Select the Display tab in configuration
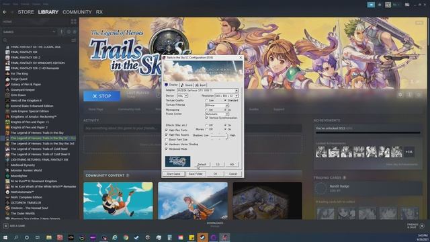The image size is (430, 242). (x=171, y=85)
